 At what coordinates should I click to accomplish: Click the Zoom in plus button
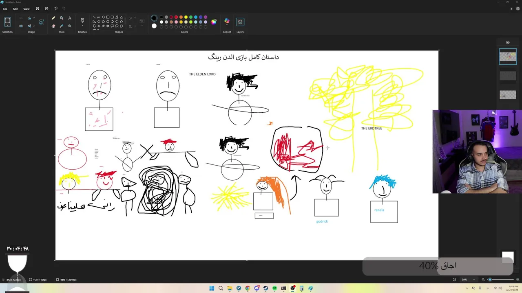pyautogui.click(x=518, y=280)
